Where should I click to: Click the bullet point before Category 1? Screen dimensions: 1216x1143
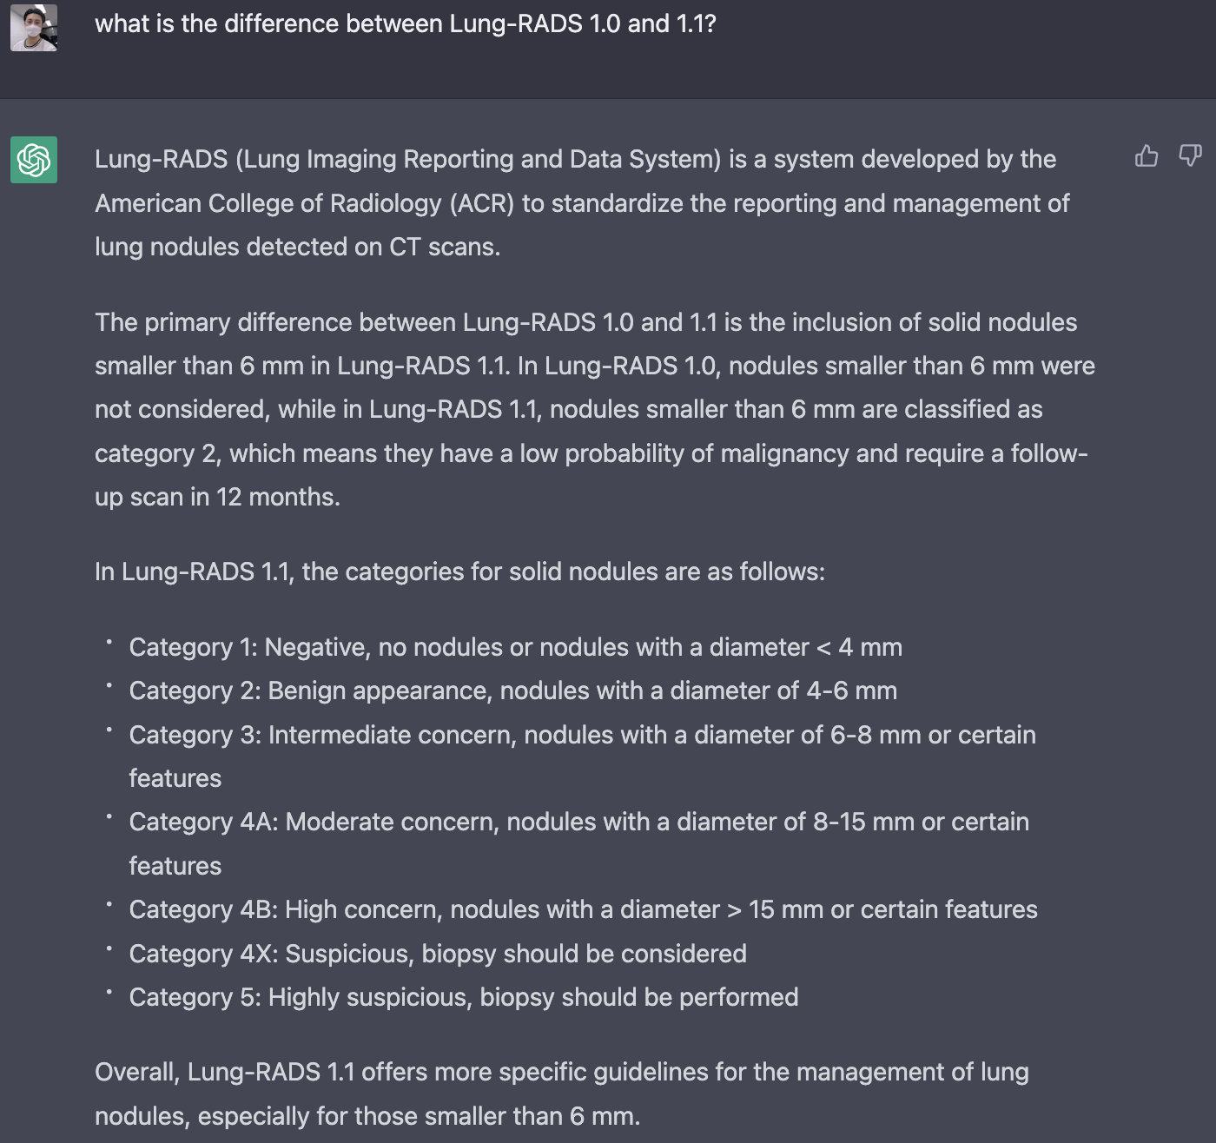(x=109, y=642)
